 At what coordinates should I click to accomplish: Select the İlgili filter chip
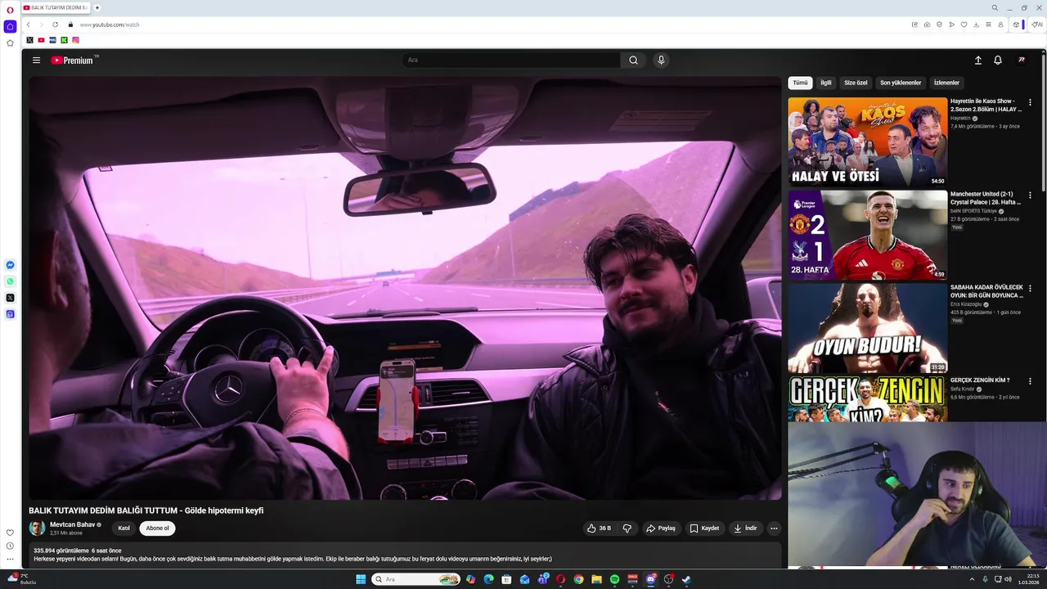pyautogui.click(x=826, y=83)
